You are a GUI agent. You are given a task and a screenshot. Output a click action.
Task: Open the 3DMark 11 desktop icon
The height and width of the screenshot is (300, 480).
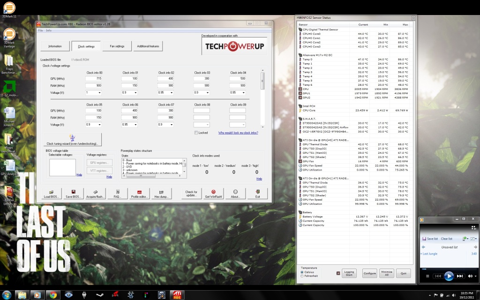point(9,10)
